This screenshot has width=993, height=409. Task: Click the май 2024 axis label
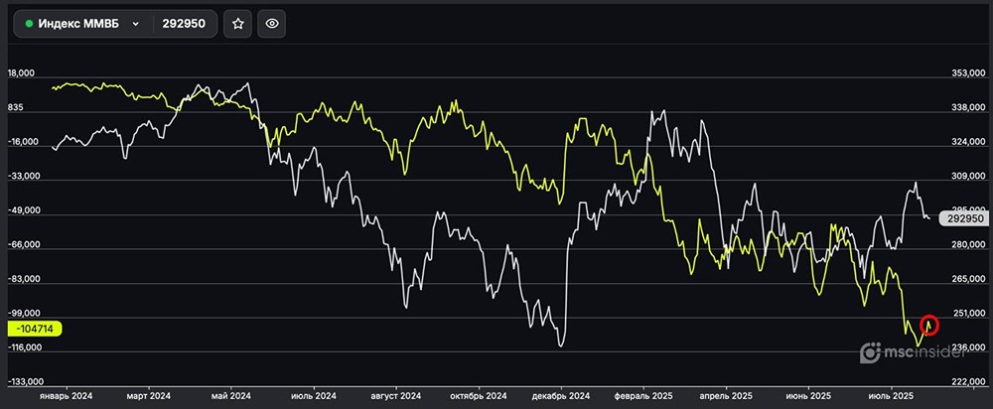point(231,396)
